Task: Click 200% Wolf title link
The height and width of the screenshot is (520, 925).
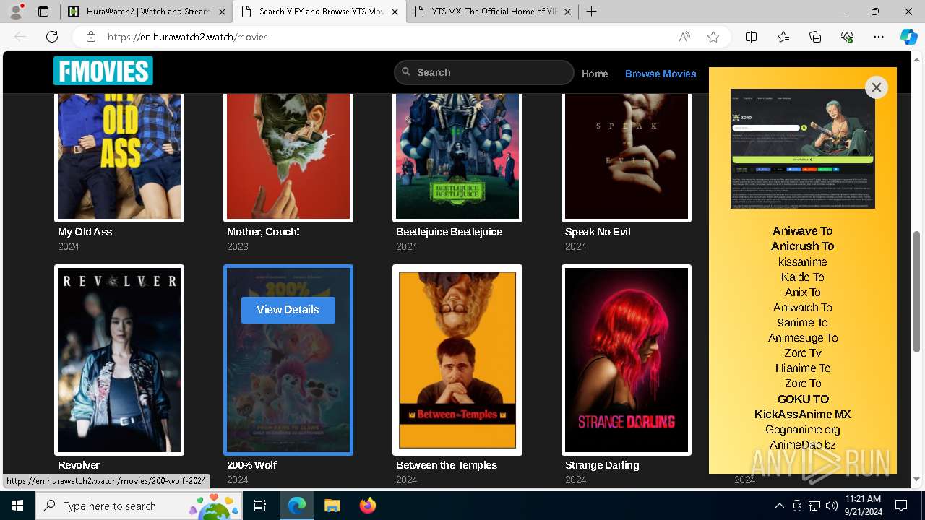Action: [251, 465]
